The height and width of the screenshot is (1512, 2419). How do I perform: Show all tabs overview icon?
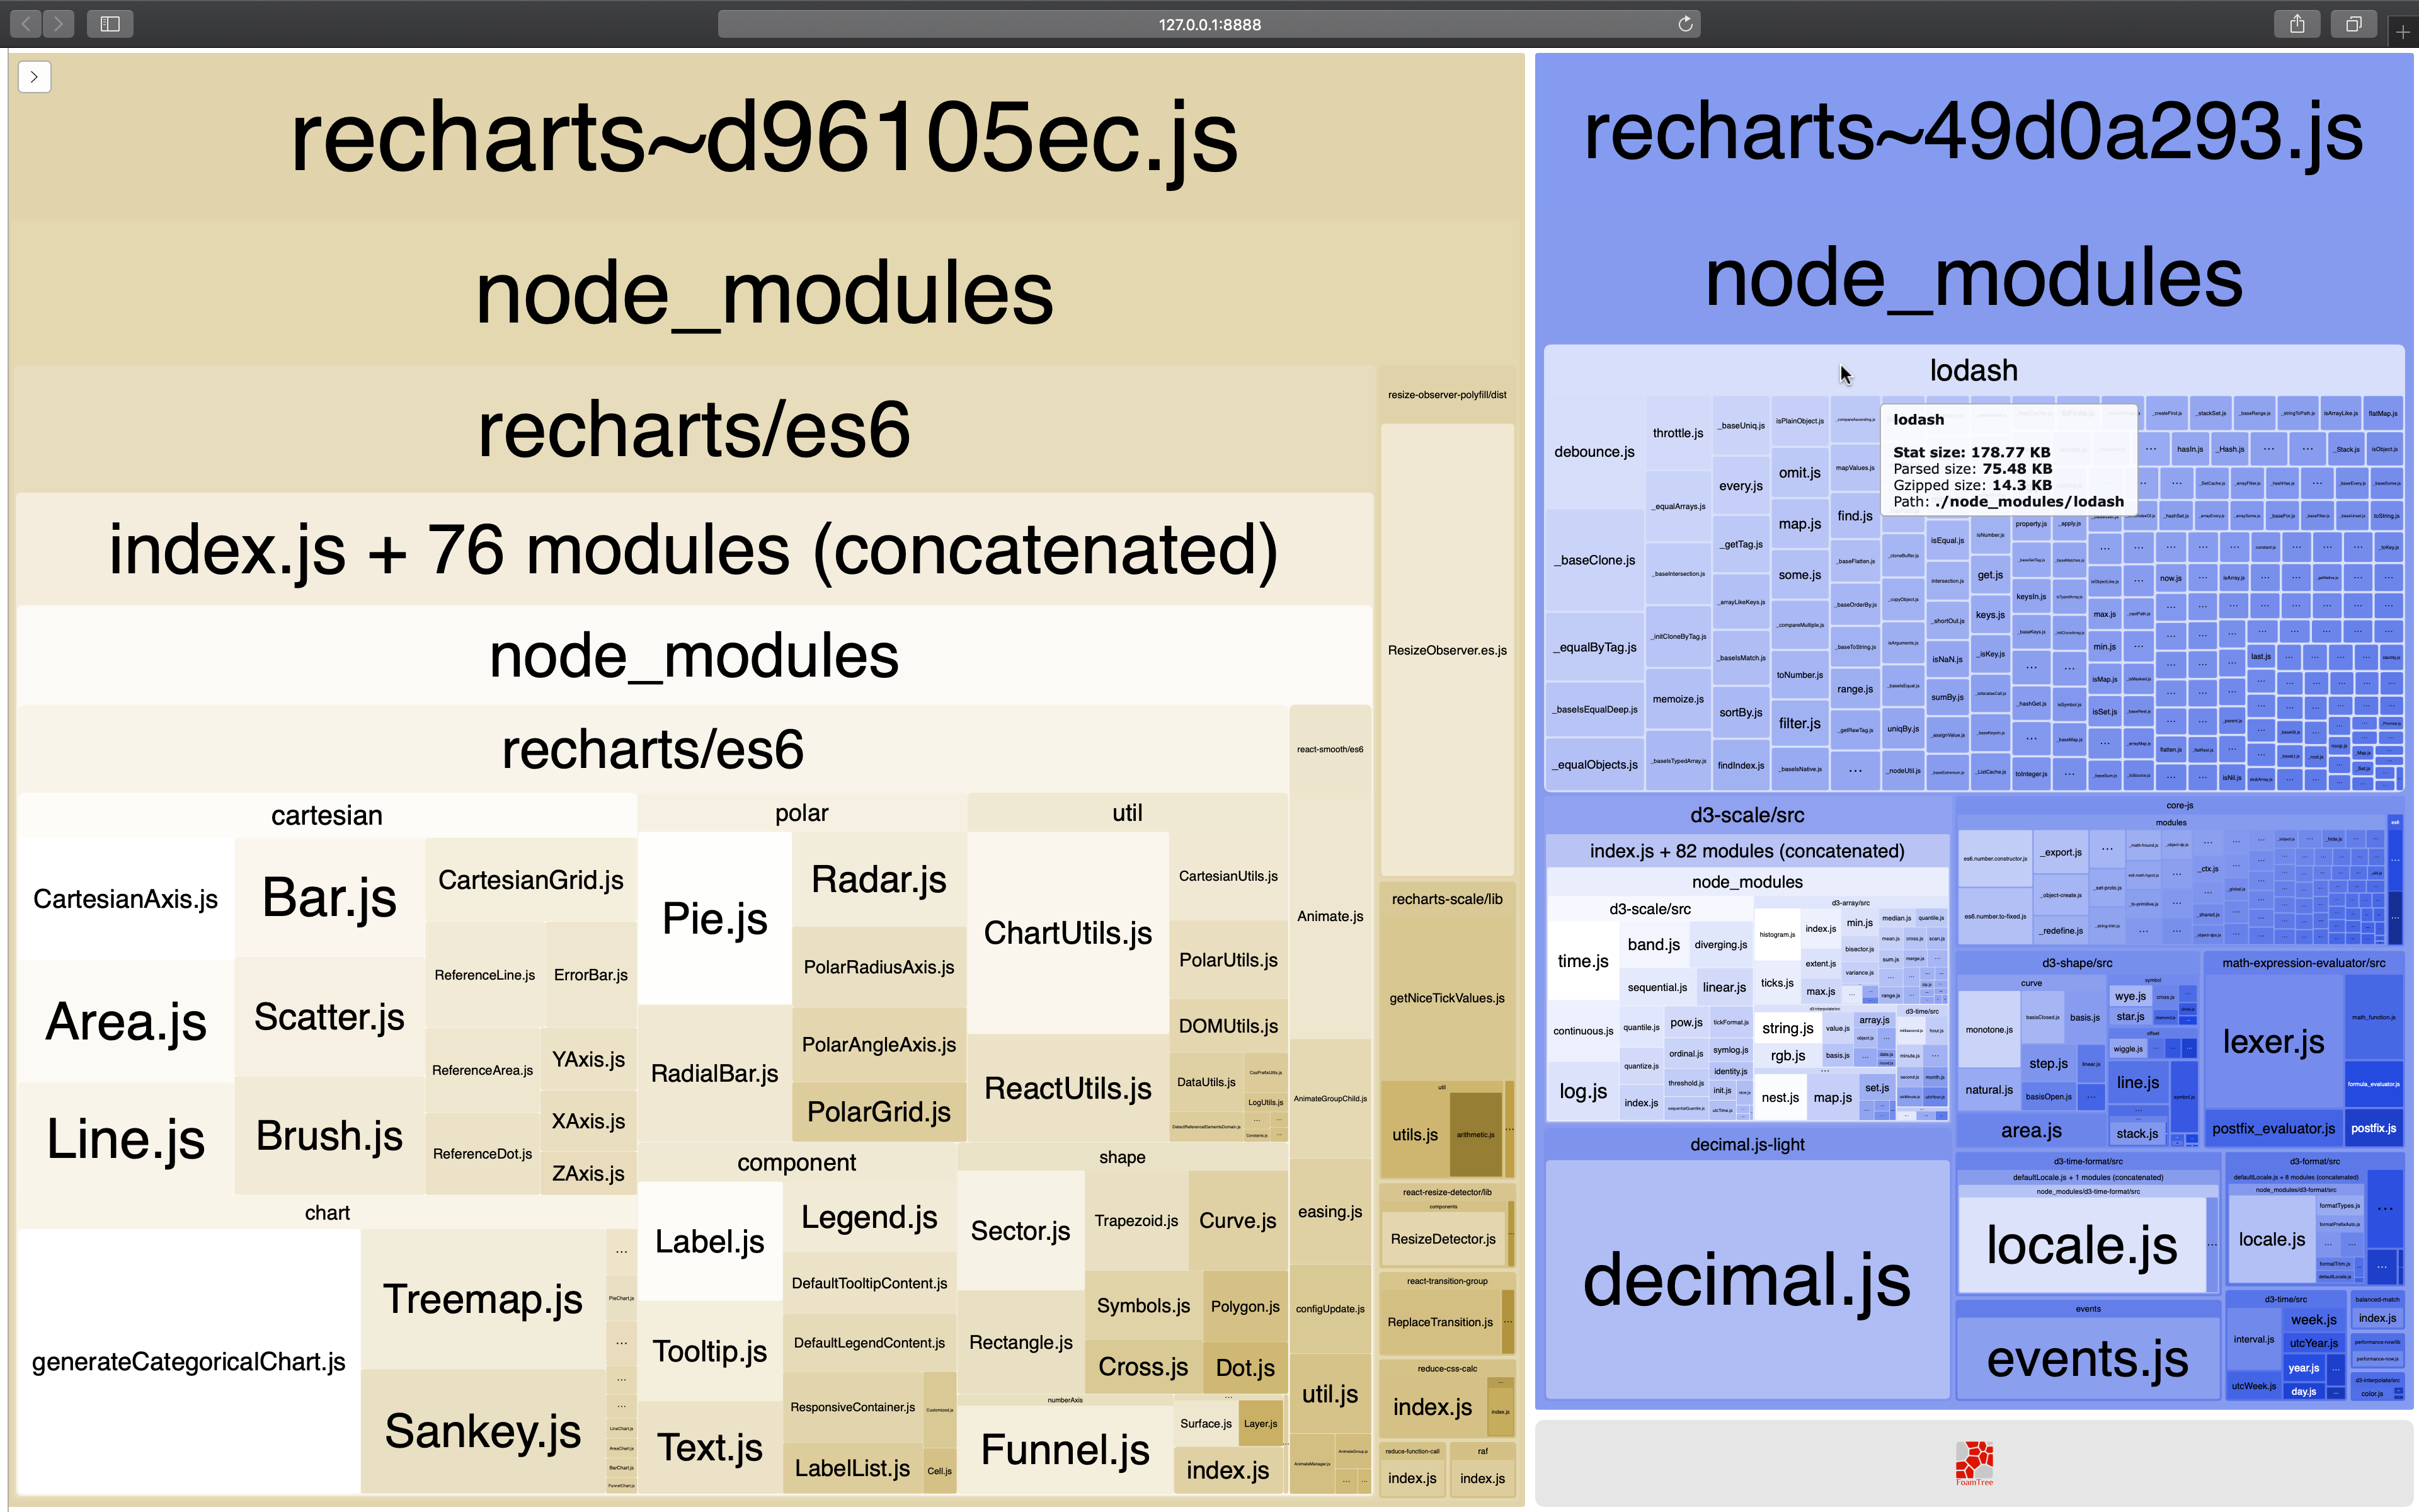2354,24
